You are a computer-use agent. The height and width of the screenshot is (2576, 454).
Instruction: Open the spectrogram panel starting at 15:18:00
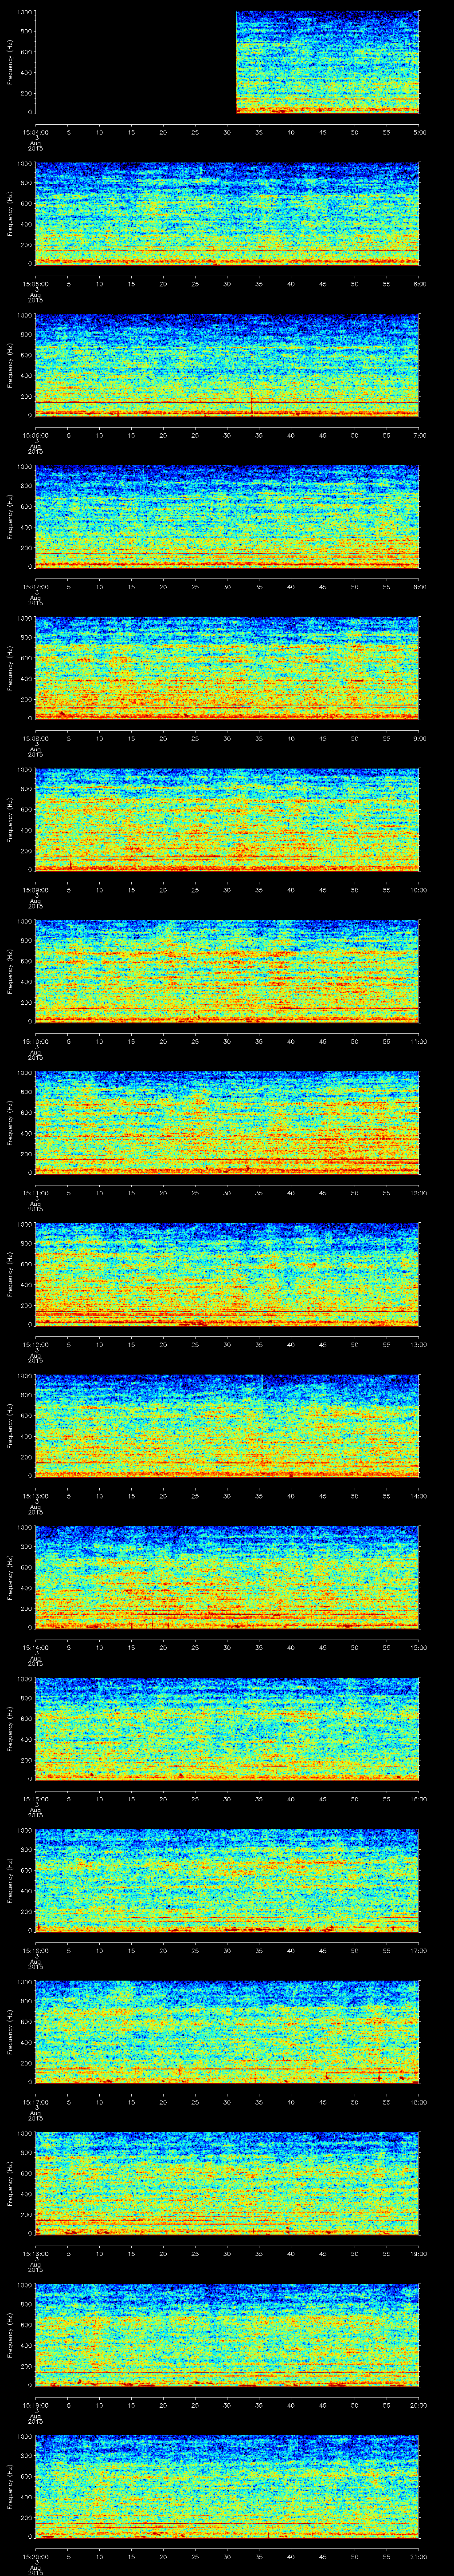click(x=227, y=2183)
